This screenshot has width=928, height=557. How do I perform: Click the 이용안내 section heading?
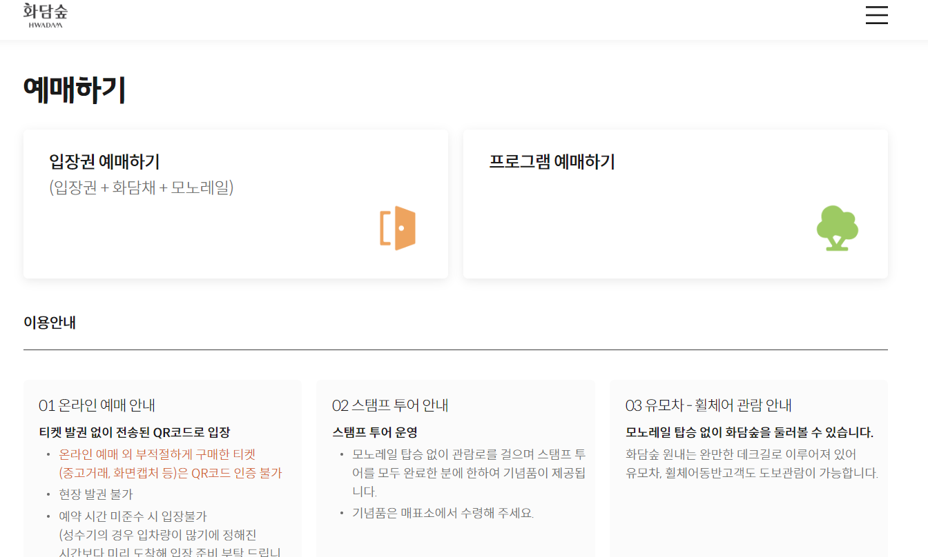point(50,322)
